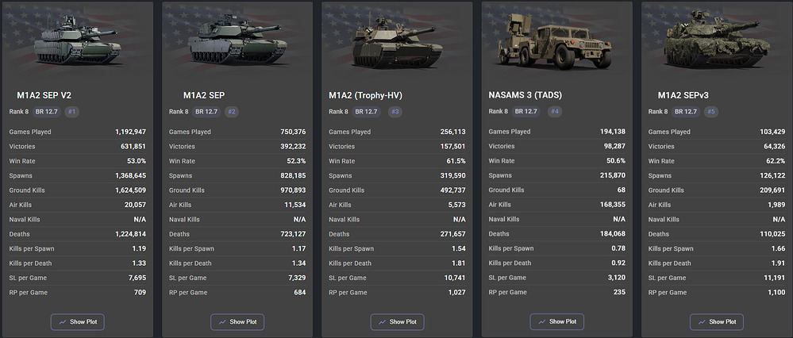Click the M1A2 (Trophy-HV) tank image
This screenshot has height=338, width=793.
coord(397,42)
